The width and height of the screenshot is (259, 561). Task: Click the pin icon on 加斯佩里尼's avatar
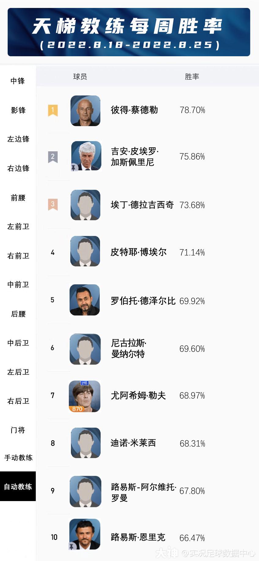(73, 168)
